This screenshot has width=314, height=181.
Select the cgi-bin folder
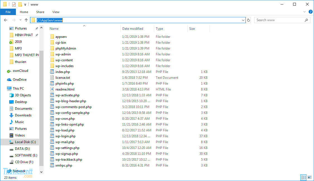pos(61,42)
